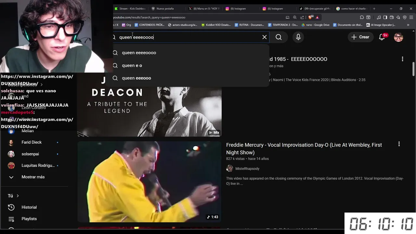The image size is (416, 234).
Task: Toggle the browser sidebar panel icon
Action: coord(385,17)
